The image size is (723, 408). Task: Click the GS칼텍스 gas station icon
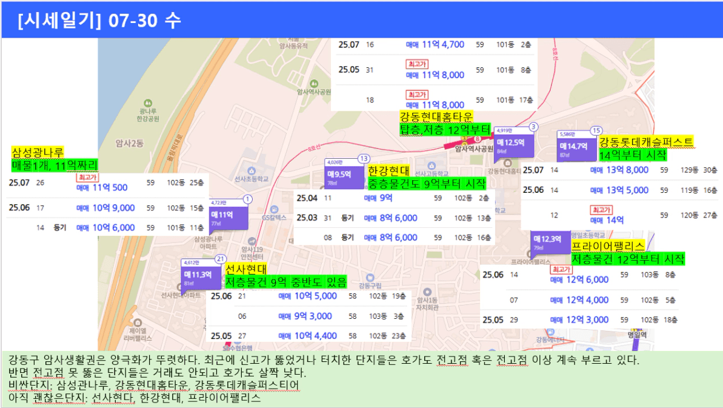(x=275, y=210)
